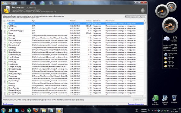Tick the checkbox for Blue_Gradient.jpg
The height and width of the screenshot is (113, 181).
pyautogui.click(x=5, y=40)
